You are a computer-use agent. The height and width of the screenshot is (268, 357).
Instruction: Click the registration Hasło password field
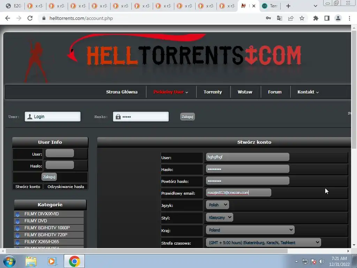point(248,169)
